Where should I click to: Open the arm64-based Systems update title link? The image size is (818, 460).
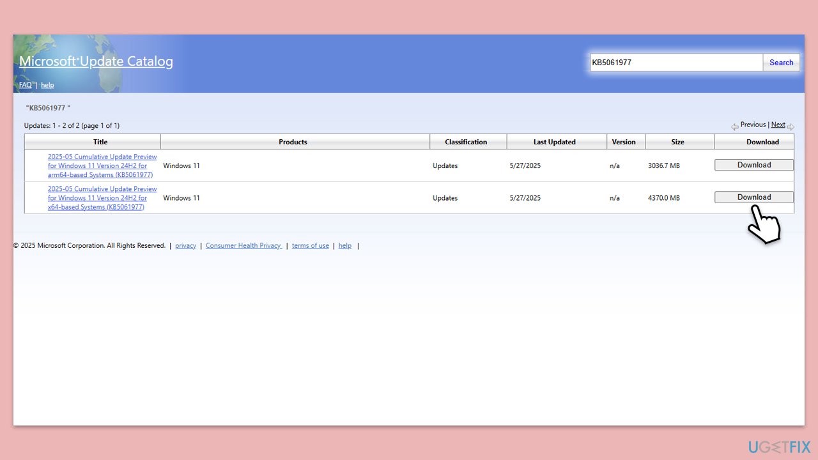tap(102, 165)
